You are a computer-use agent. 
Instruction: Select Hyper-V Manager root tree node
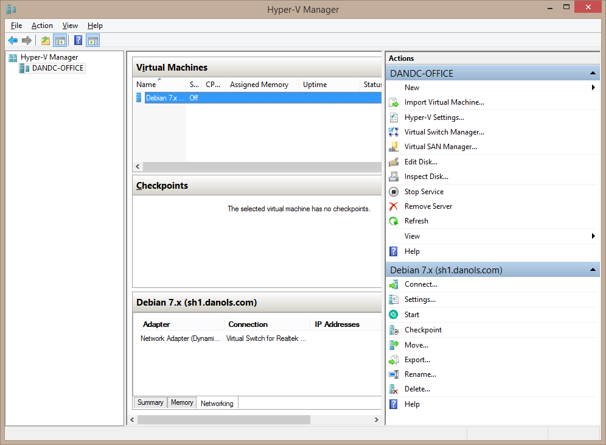[49, 57]
